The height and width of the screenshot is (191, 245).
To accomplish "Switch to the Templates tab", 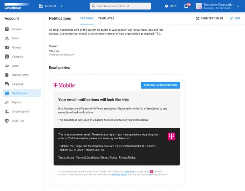I will point(106,19).
